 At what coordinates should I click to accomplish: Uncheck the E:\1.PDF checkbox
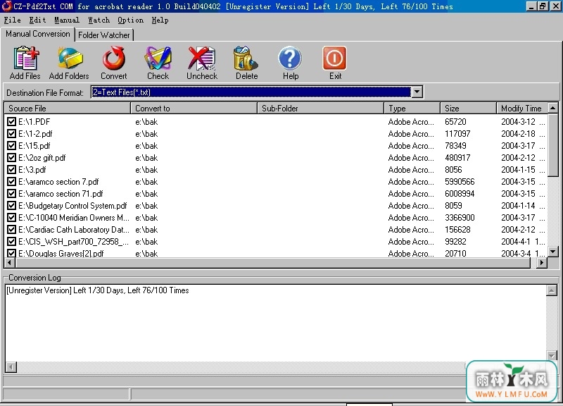[11, 121]
